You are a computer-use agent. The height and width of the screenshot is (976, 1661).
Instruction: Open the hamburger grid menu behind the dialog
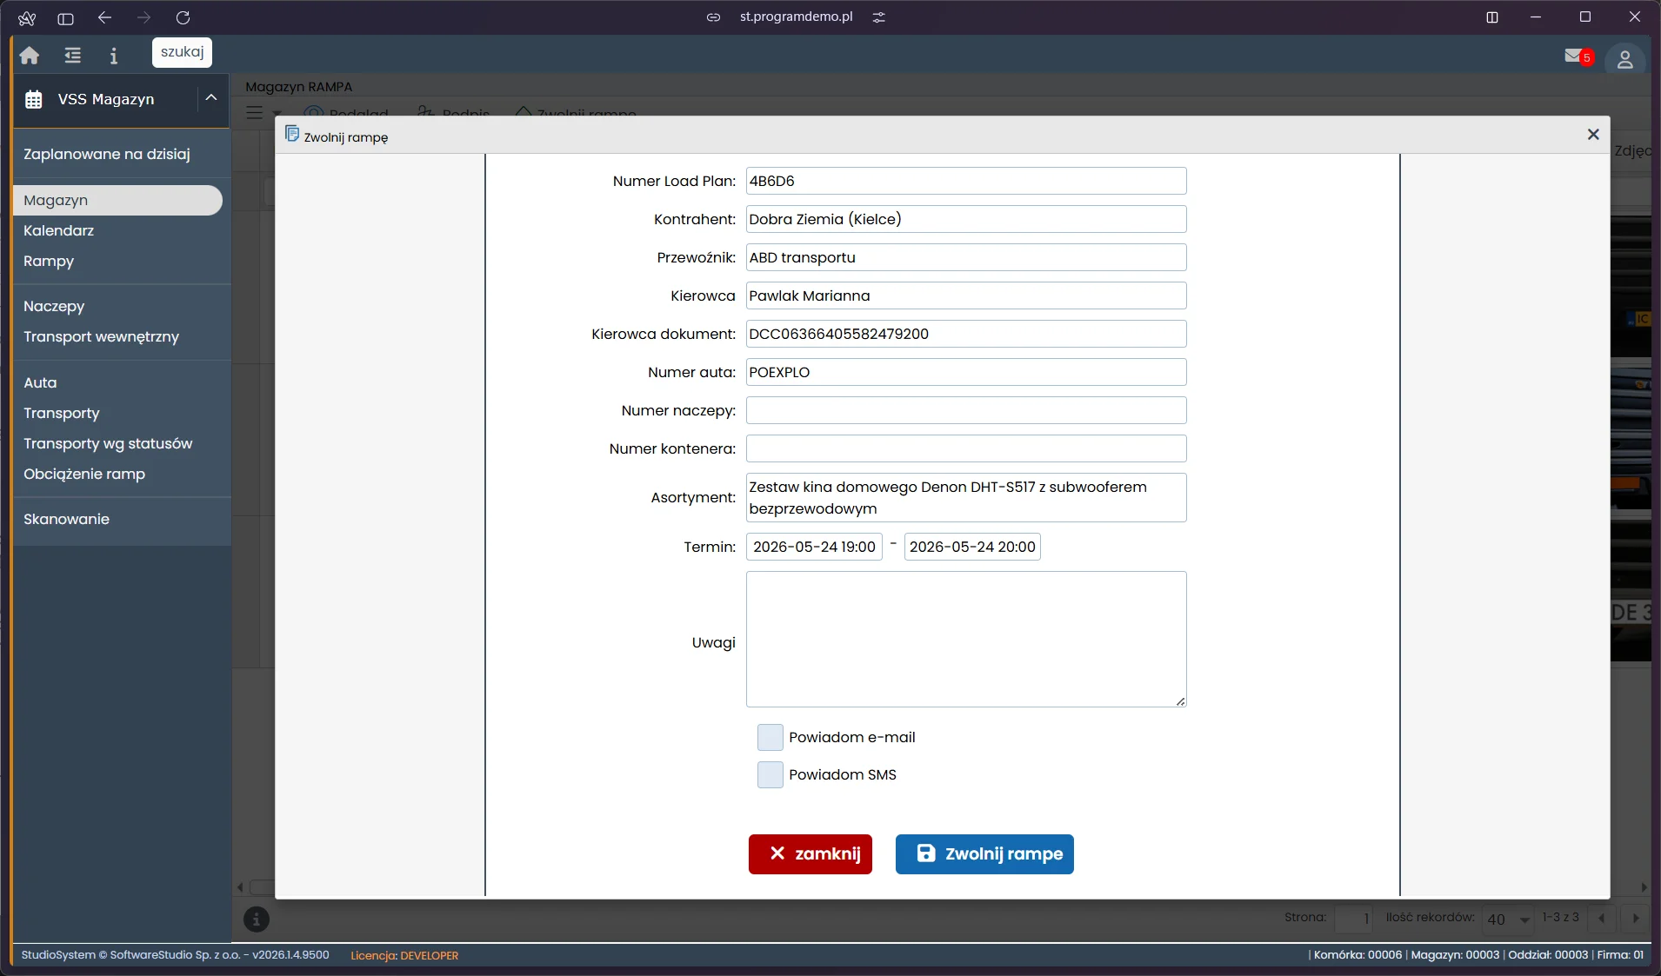254,113
